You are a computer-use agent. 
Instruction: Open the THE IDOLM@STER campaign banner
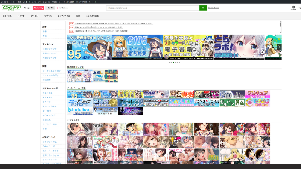click(x=156, y=103)
